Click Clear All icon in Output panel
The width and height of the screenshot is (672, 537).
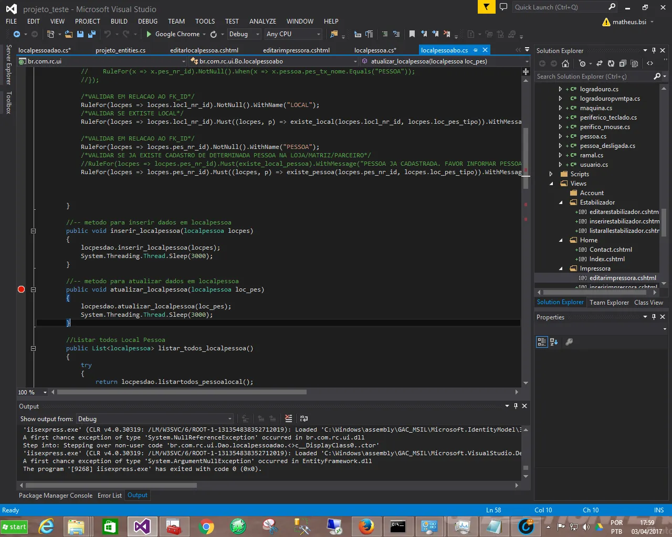pos(288,418)
